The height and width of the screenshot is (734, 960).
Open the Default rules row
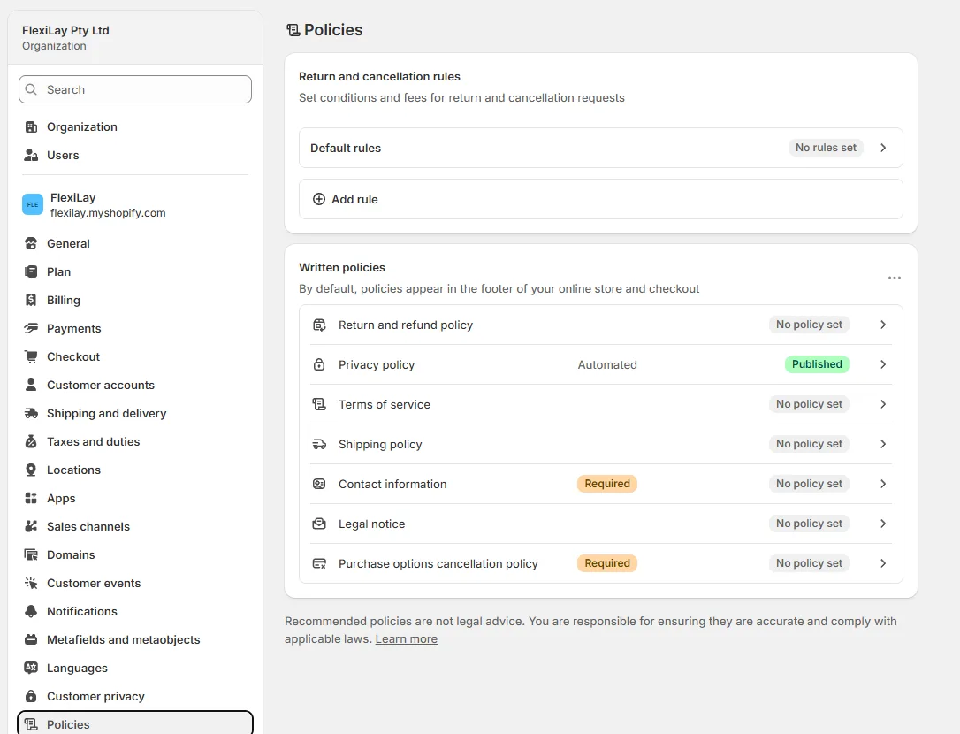click(600, 148)
